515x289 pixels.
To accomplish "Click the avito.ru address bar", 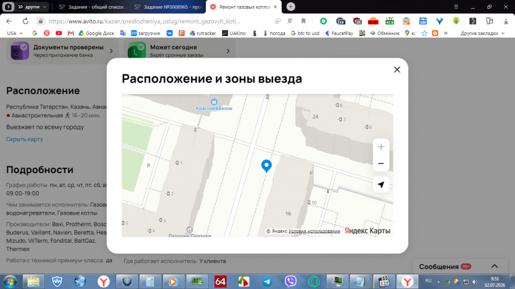I will [x=145, y=21].
